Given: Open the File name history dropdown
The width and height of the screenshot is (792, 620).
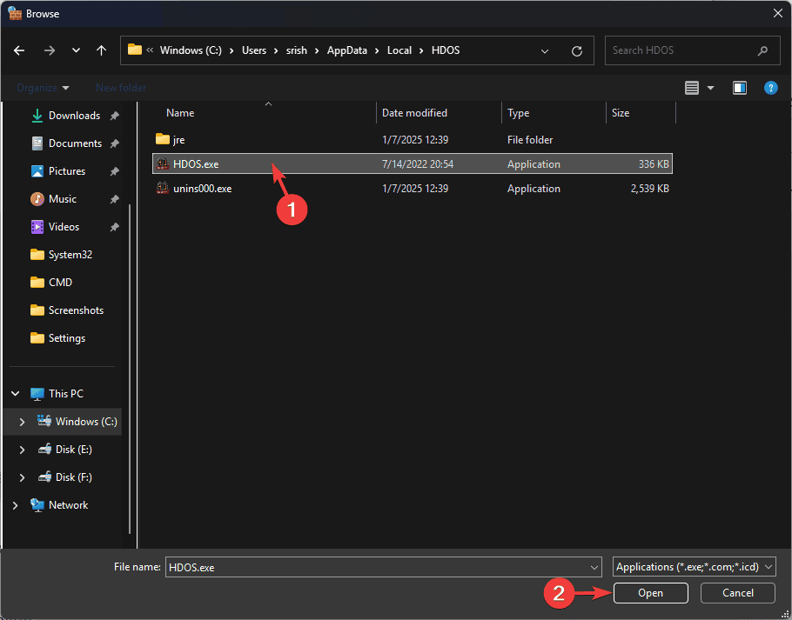Looking at the screenshot, I should 594,567.
